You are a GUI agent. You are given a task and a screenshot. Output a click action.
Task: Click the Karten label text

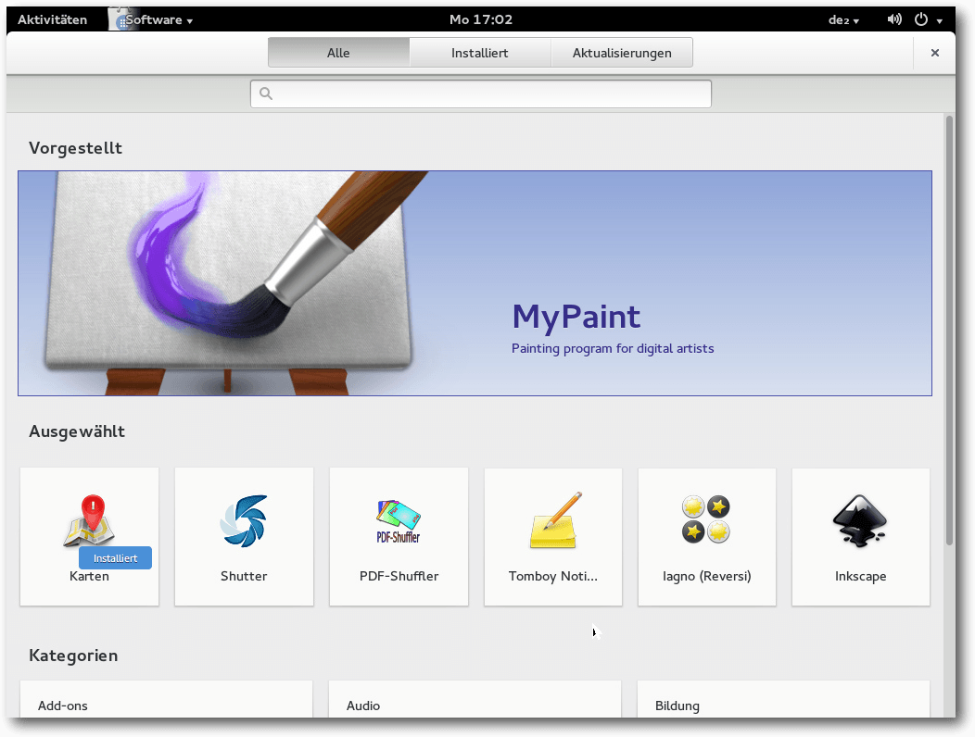(x=90, y=576)
